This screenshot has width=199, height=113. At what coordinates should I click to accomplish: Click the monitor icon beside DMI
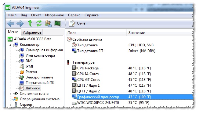[22, 61]
